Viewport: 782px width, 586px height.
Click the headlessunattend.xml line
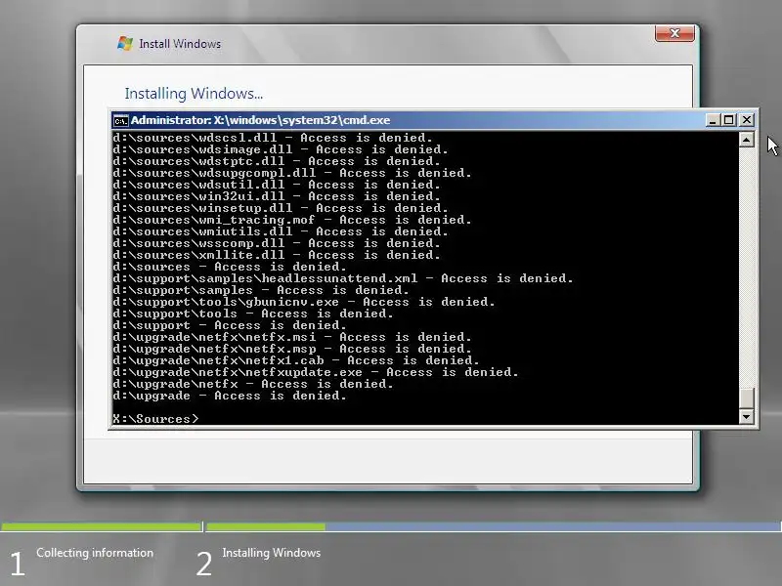point(343,278)
